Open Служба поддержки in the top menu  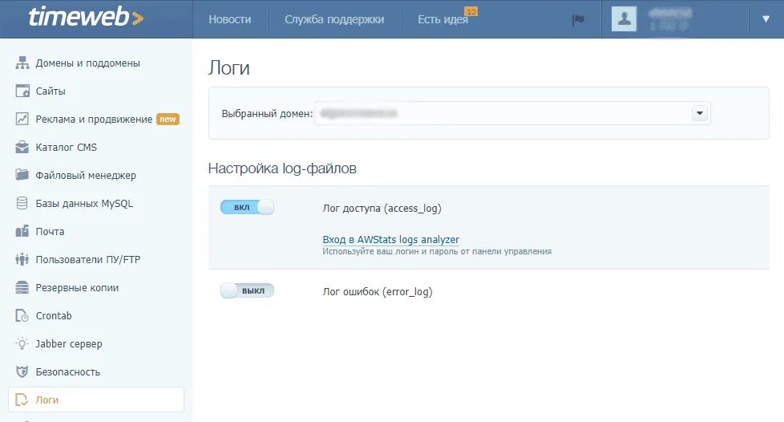pyautogui.click(x=334, y=19)
